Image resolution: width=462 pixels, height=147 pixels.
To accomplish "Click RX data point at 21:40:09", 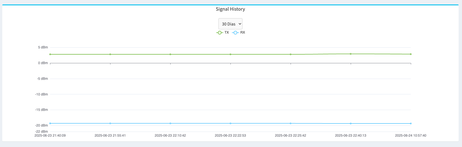I will pos(50,123).
